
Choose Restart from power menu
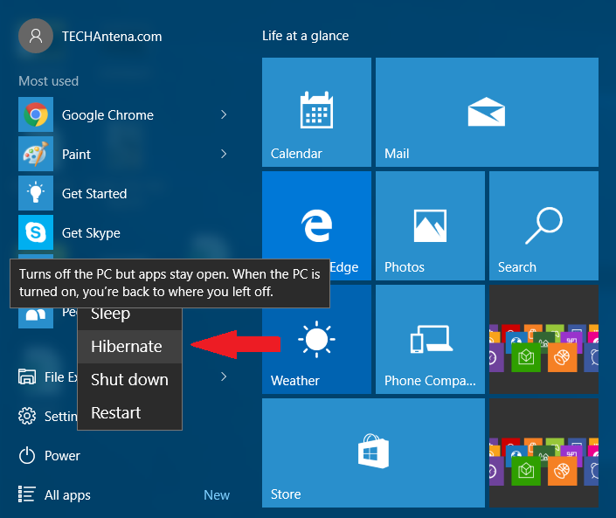pos(130,413)
